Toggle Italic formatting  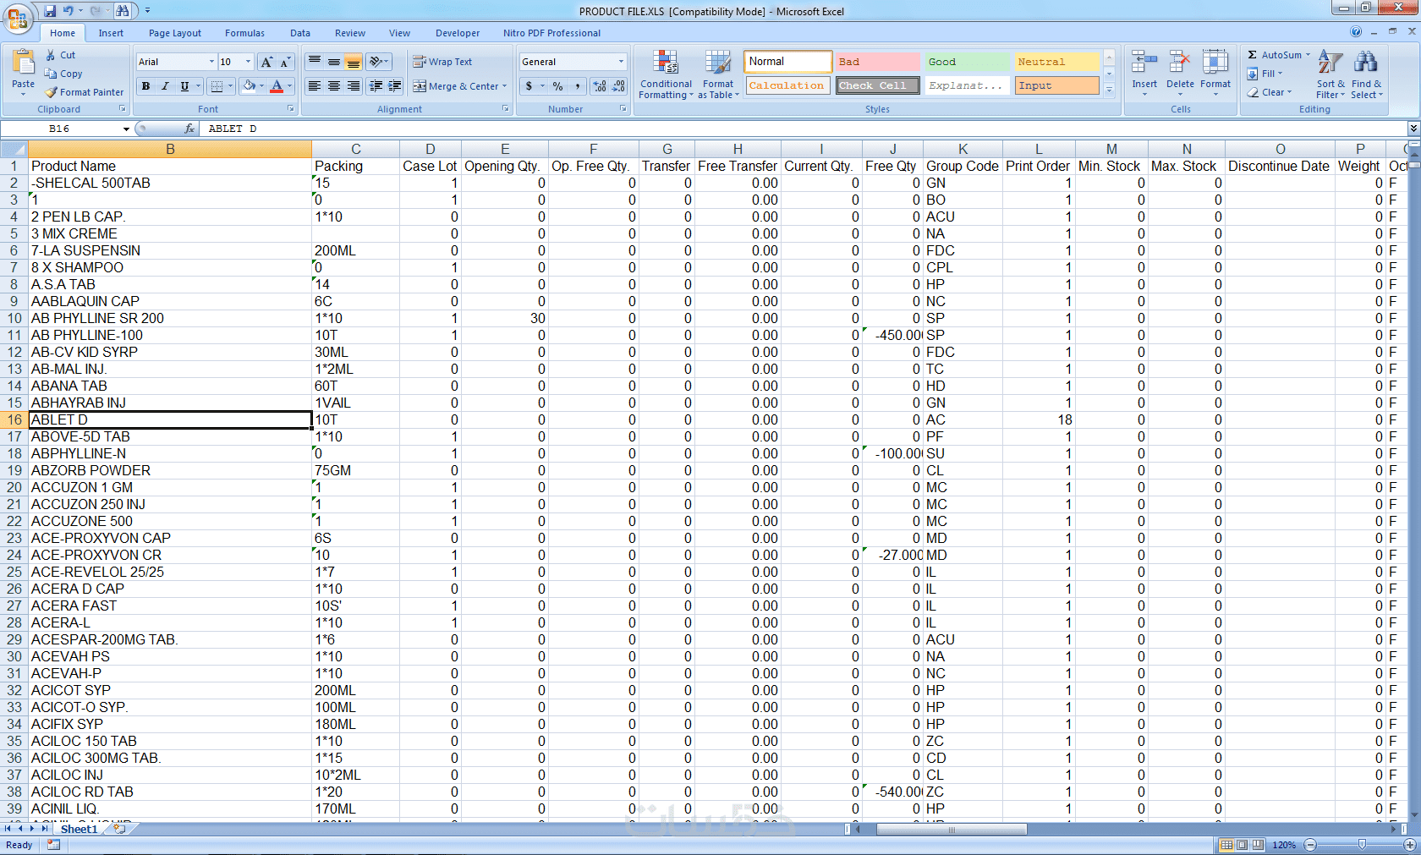coord(165,86)
